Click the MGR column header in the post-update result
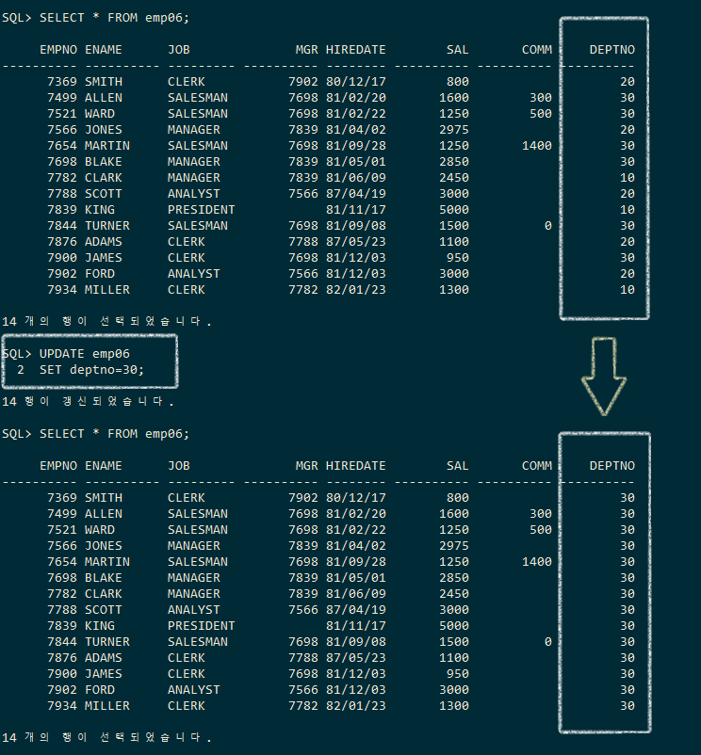Viewport: 701px width, 755px height. click(x=307, y=466)
